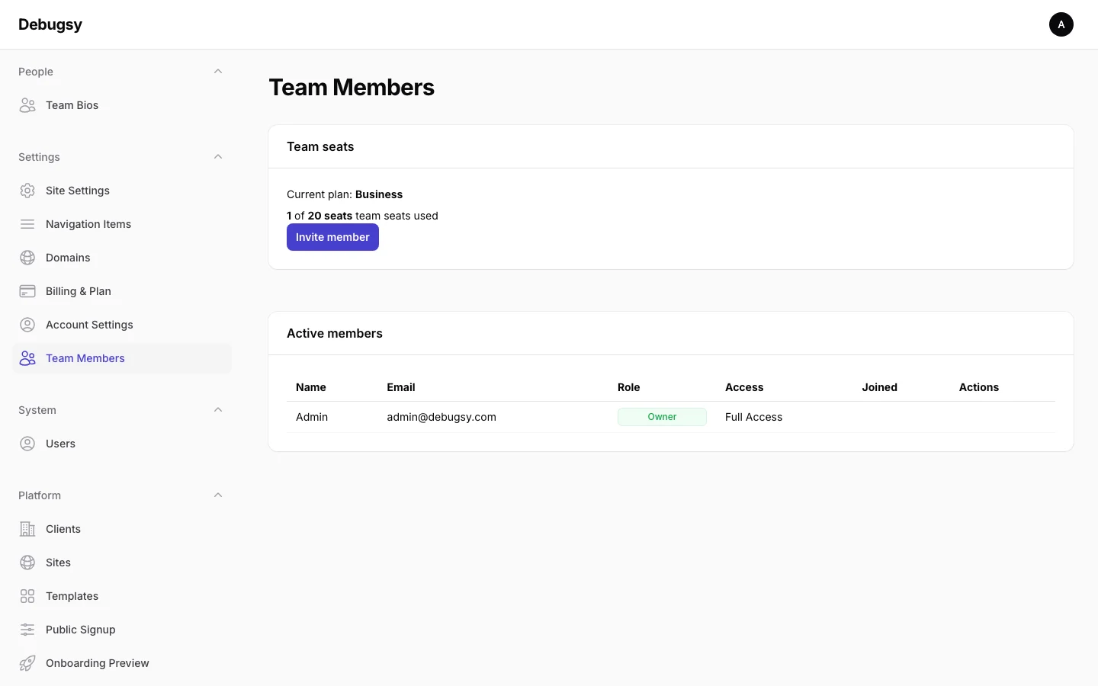Collapse the Settings section chevron
Screen dimensions: 1098x686
point(218,157)
